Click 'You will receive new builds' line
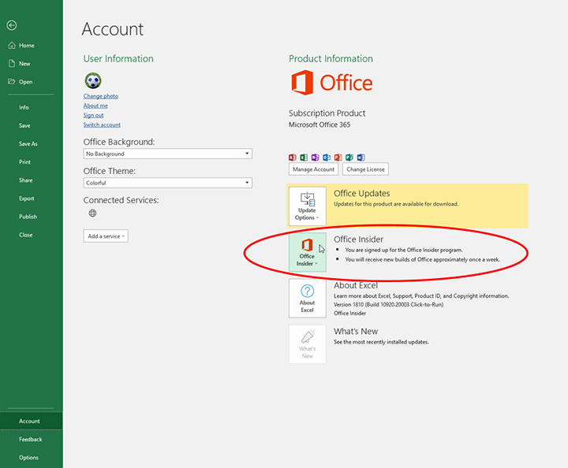Image resolution: width=568 pixels, height=468 pixels. click(x=422, y=259)
